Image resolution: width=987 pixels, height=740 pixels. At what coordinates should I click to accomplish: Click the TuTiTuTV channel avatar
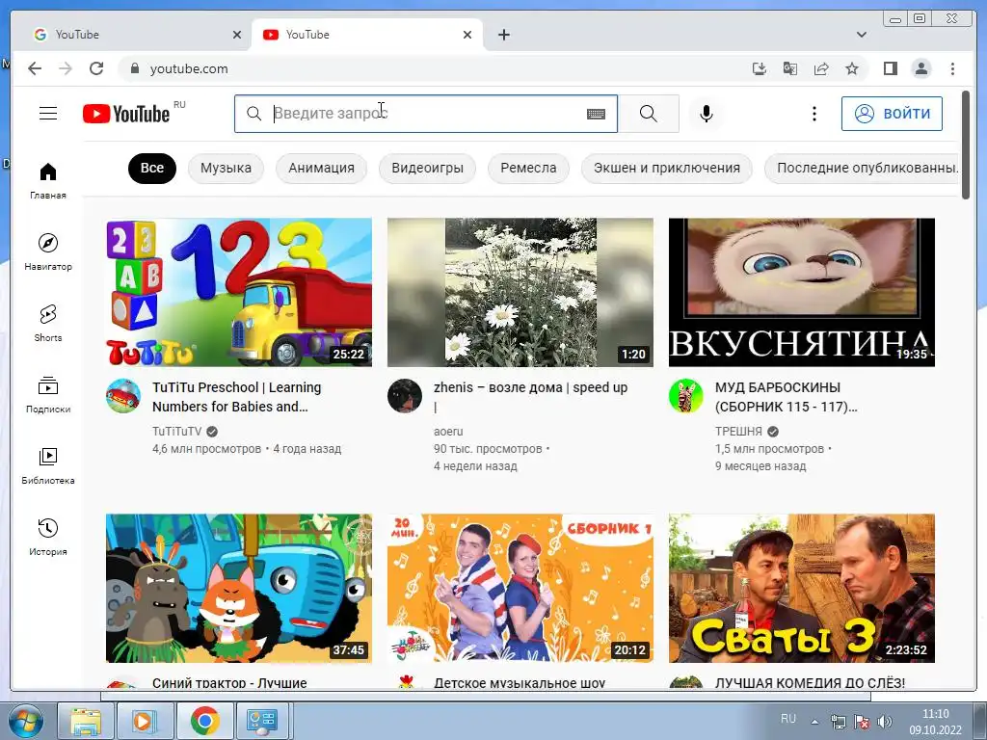pos(123,396)
